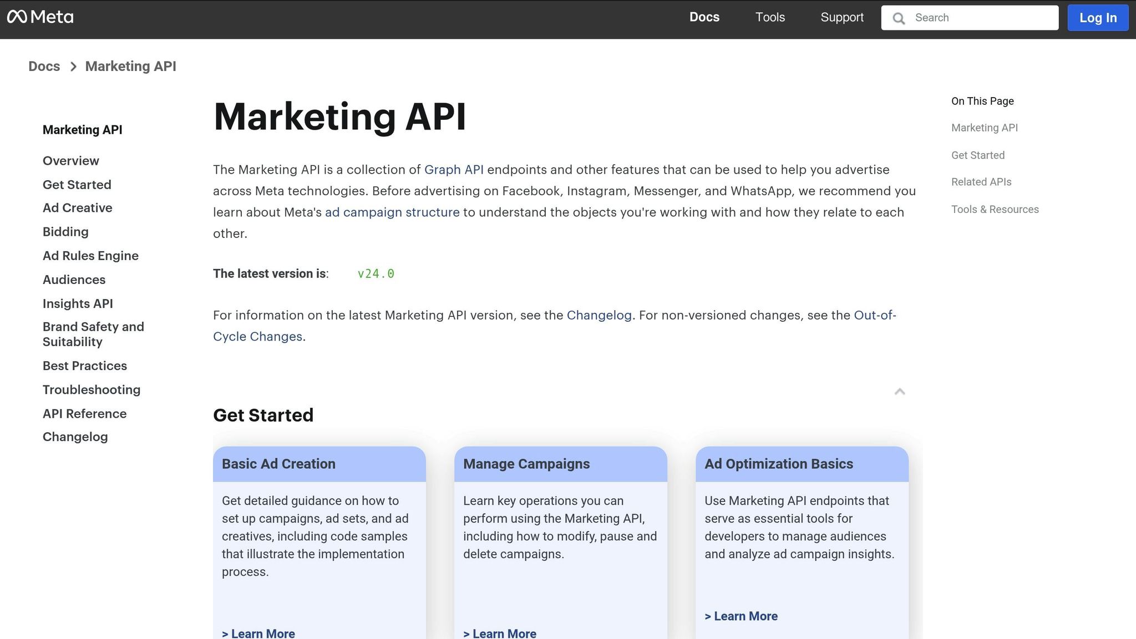Select the Support menu item
The width and height of the screenshot is (1136, 639).
click(842, 17)
